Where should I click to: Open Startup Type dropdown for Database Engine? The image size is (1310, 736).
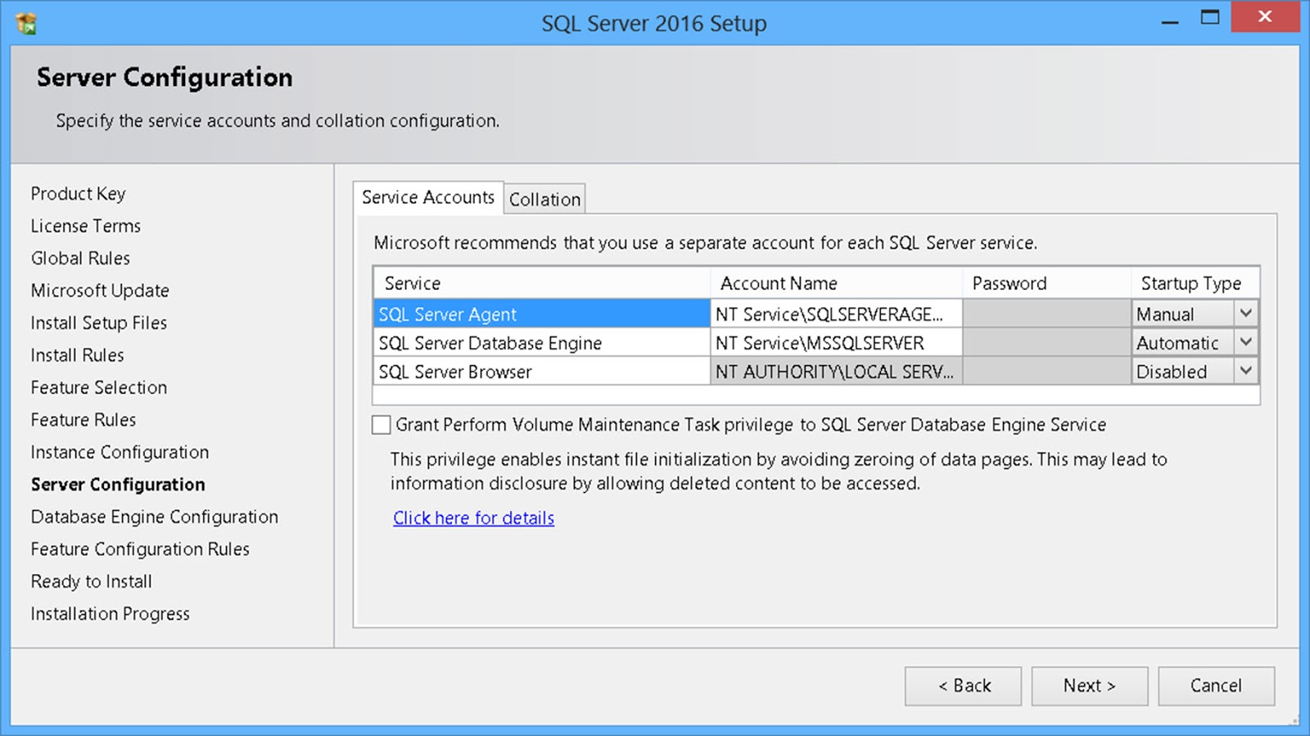pyautogui.click(x=1245, y=342)
